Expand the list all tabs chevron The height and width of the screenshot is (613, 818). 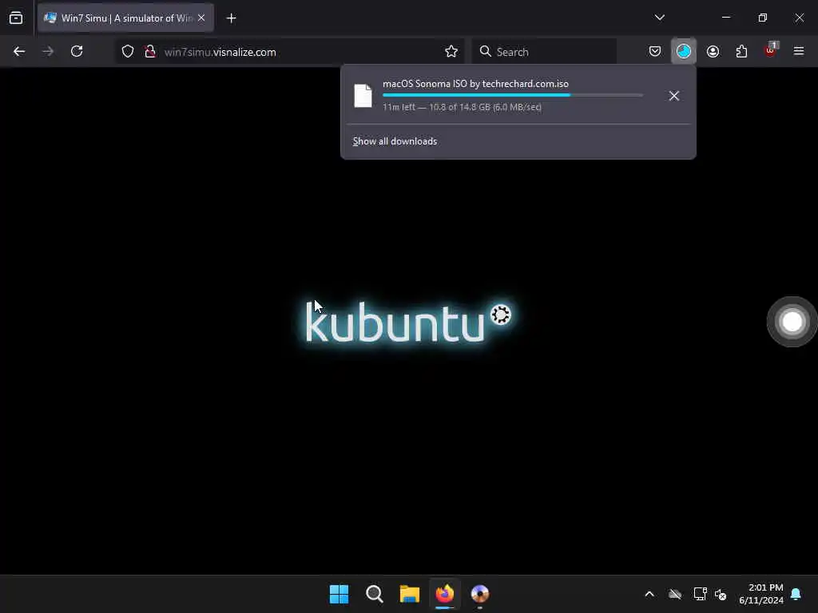coord(659,18)
